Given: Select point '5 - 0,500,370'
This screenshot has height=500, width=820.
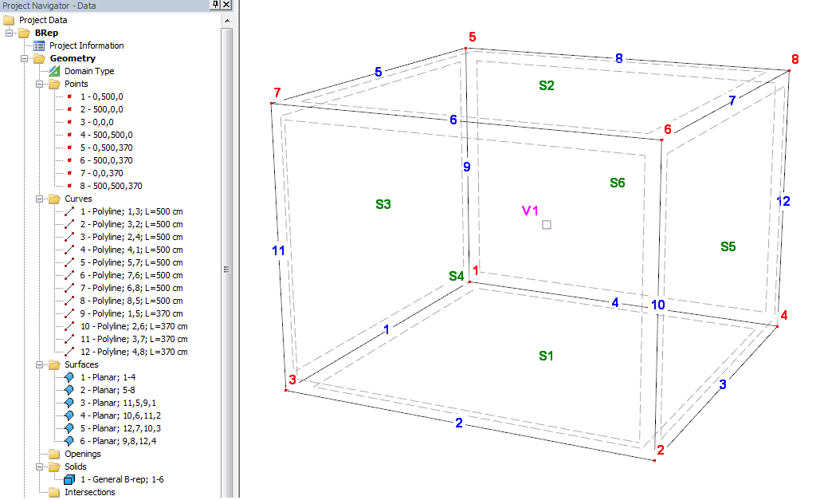Looking at the screenshot, I should [x=106, y=148].
